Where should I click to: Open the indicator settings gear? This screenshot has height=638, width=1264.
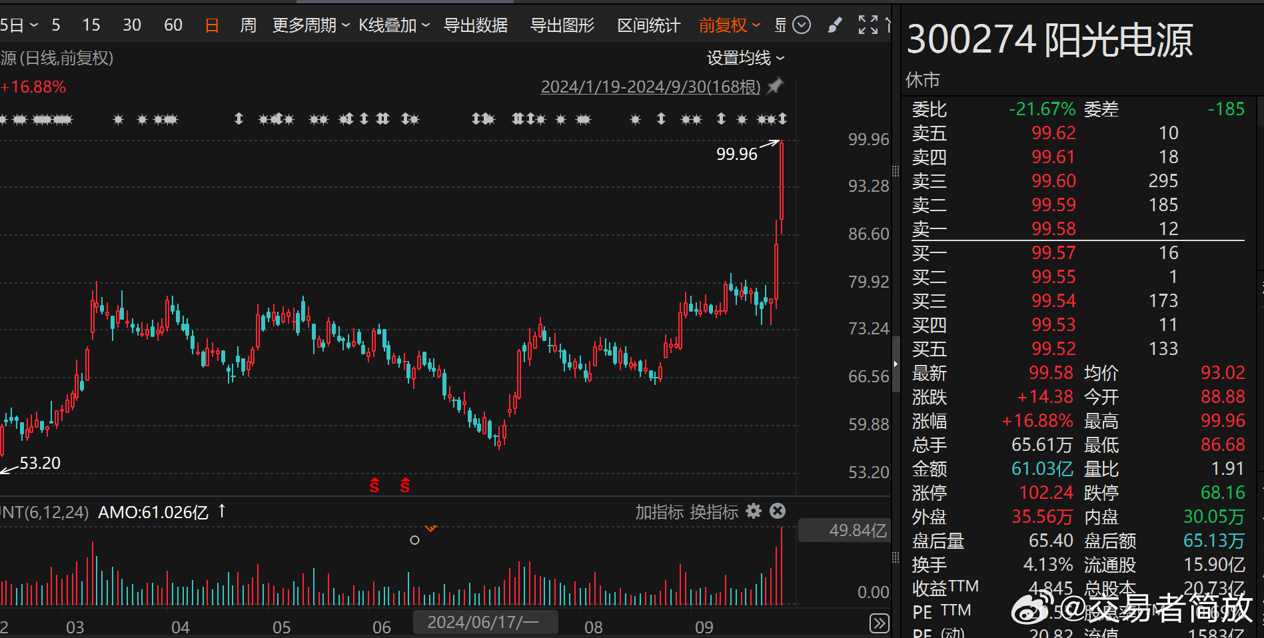pyautogui.click(x=754, y=511)
